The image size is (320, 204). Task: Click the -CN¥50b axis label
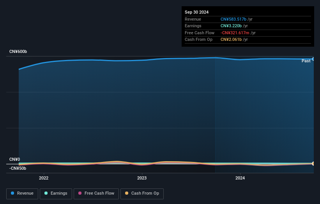tap(18, 168)
